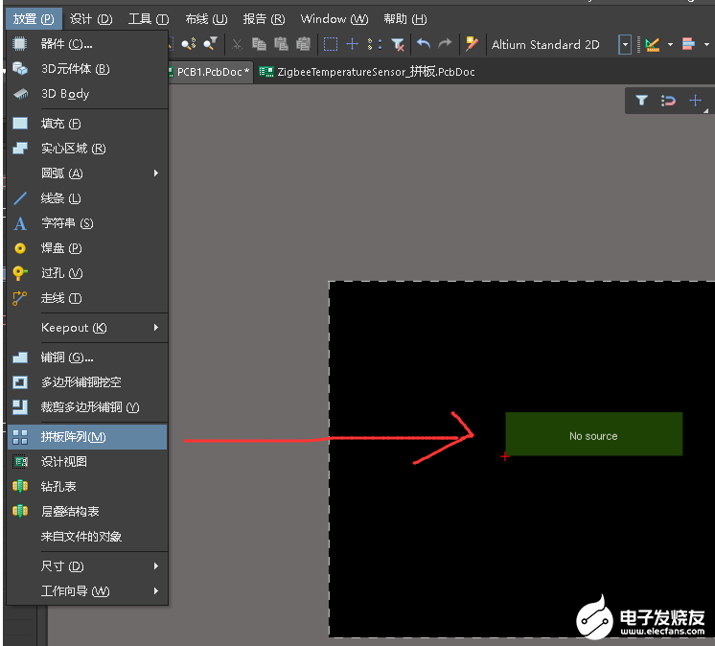Click the selection filter funnel icon

click(x=641, y=101)
